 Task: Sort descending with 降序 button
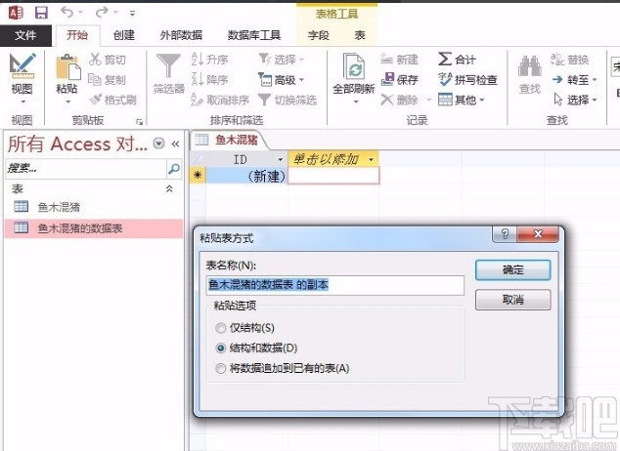pyautogui.click(x=209, y=80)
